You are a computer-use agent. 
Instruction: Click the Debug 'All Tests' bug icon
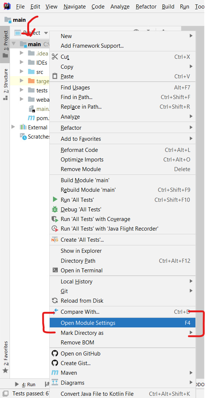pyautogui.click(x=54, y=209)
